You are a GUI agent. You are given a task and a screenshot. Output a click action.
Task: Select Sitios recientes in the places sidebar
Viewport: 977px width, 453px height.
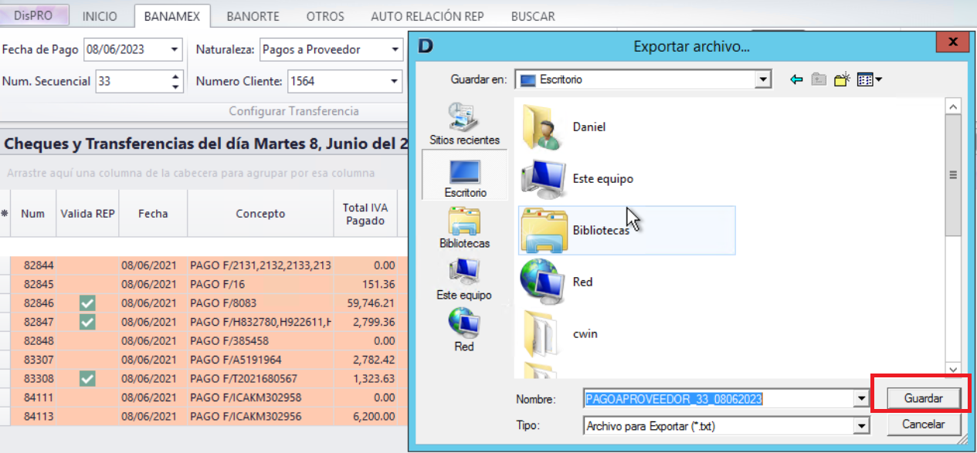pos(464,124)
